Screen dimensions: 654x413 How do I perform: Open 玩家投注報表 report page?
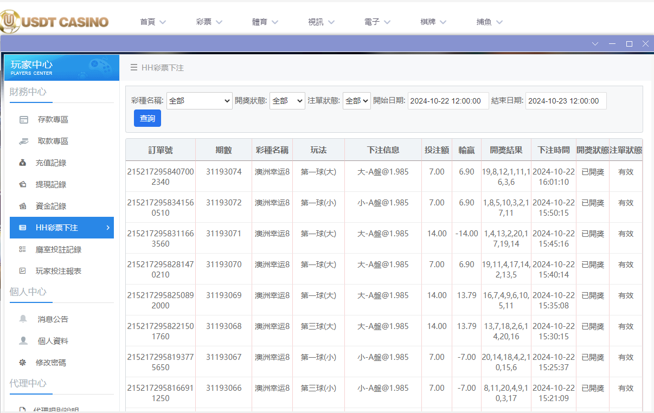[x=23, y=271]
